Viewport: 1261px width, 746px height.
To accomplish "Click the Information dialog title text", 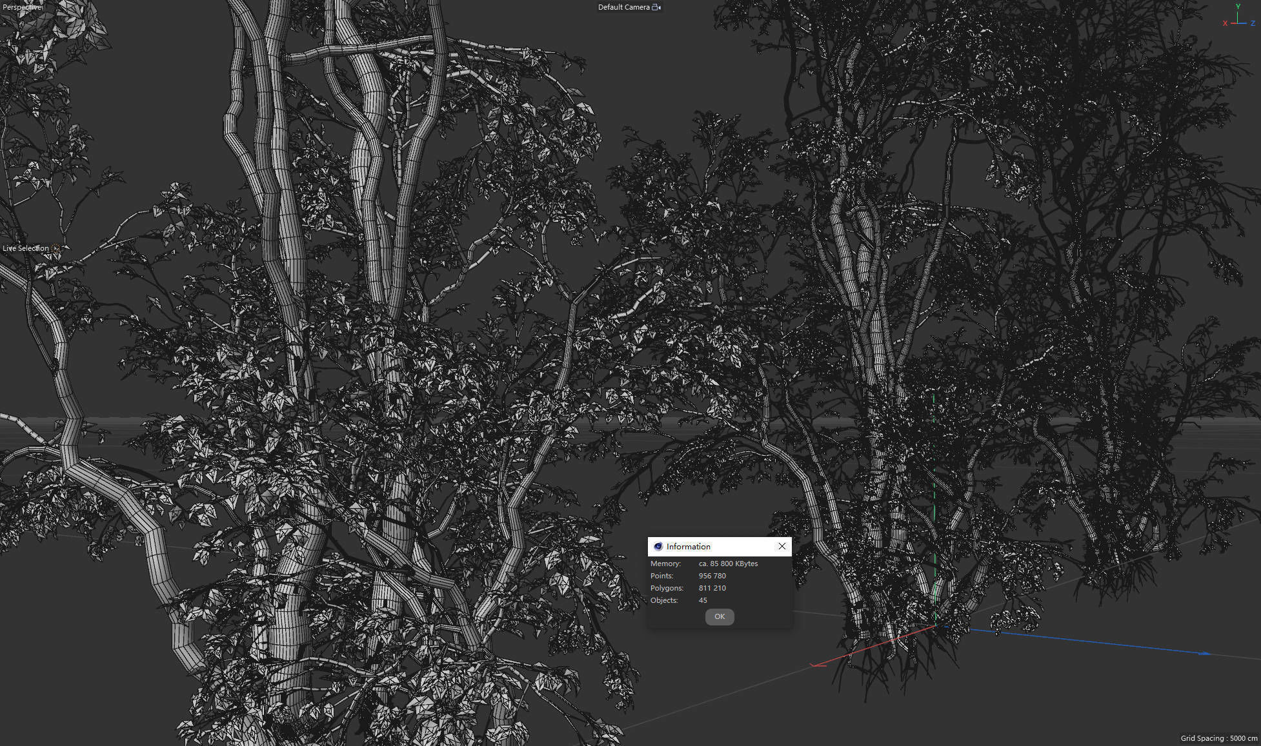I will pos(688,546).
